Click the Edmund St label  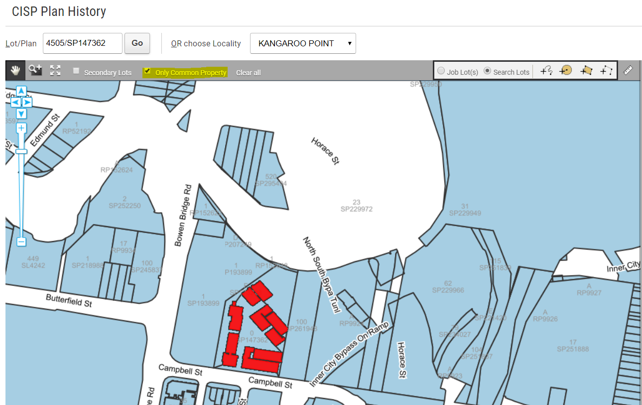[45, 130]
